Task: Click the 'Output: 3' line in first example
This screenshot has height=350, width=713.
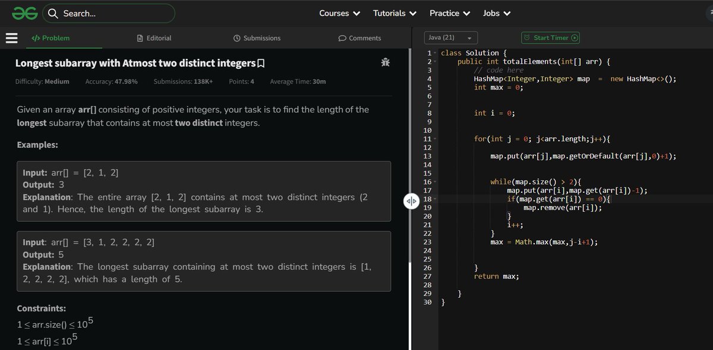Action: [43, 184]
